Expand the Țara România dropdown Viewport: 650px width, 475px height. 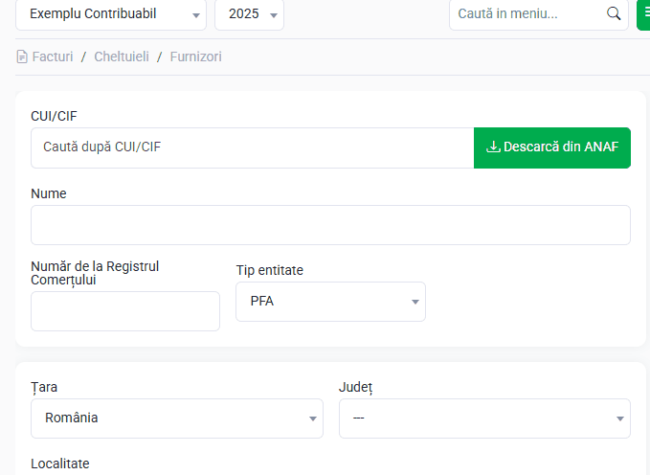[177, 418]
